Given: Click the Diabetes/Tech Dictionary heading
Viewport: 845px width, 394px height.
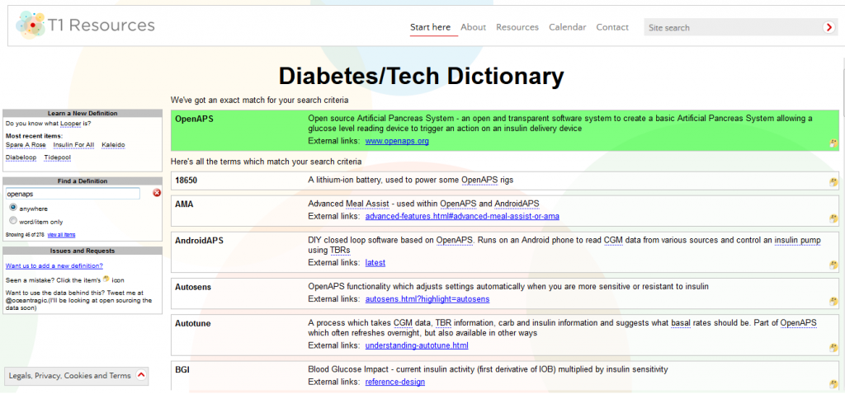Looking at the screenshot, I should [x=422, y=77].
